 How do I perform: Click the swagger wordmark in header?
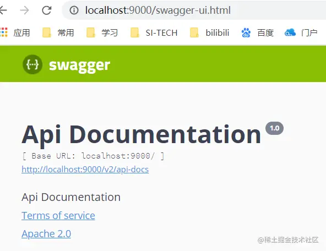79,66
